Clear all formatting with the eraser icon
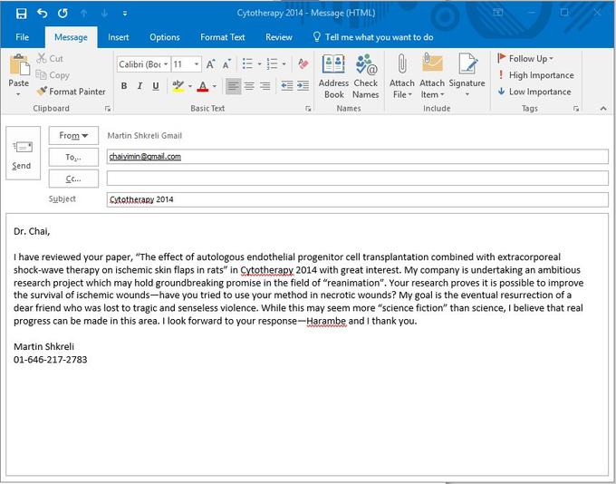 click(303, 63)
